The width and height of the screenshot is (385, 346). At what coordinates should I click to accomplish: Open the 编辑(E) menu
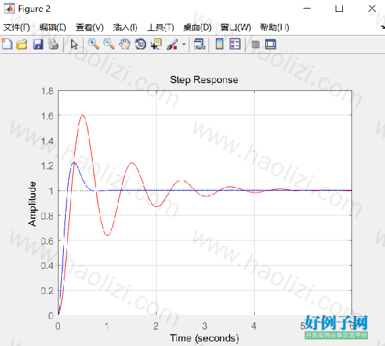click(x=53, y=27)
